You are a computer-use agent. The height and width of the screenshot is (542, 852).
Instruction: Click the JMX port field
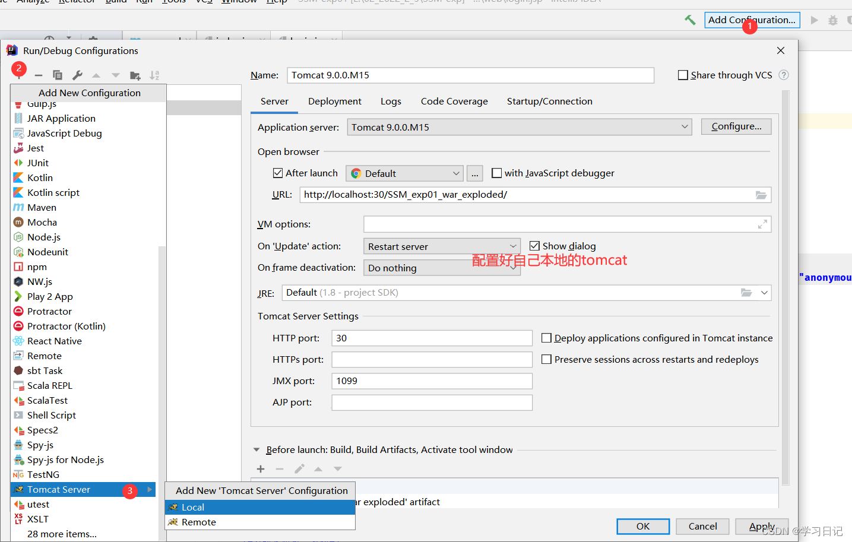432,381
